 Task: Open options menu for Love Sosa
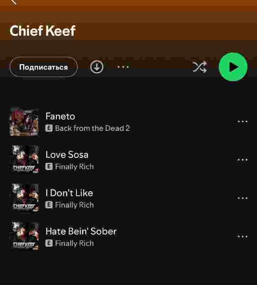point(242,160)
